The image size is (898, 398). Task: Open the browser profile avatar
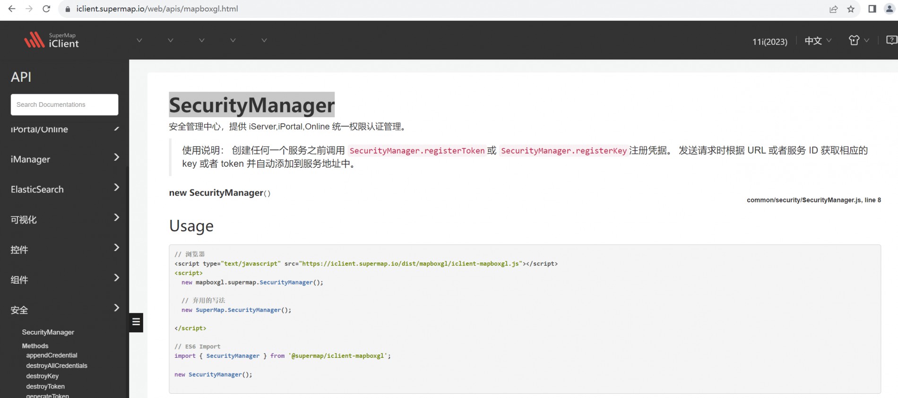pyautogui.click(x=889, y=9)
